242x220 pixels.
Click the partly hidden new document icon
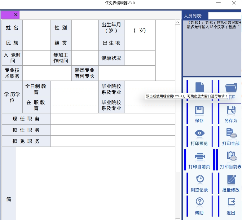pos(200,87)
